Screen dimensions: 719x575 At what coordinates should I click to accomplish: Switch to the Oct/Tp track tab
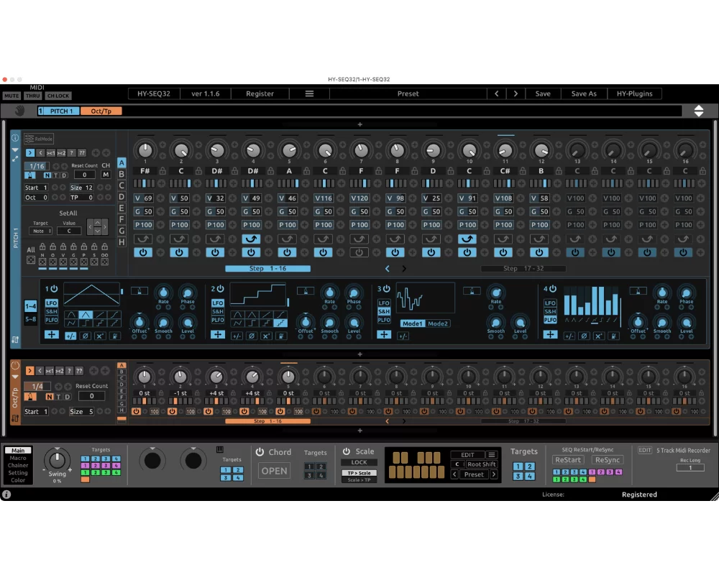tap(101, 111)
